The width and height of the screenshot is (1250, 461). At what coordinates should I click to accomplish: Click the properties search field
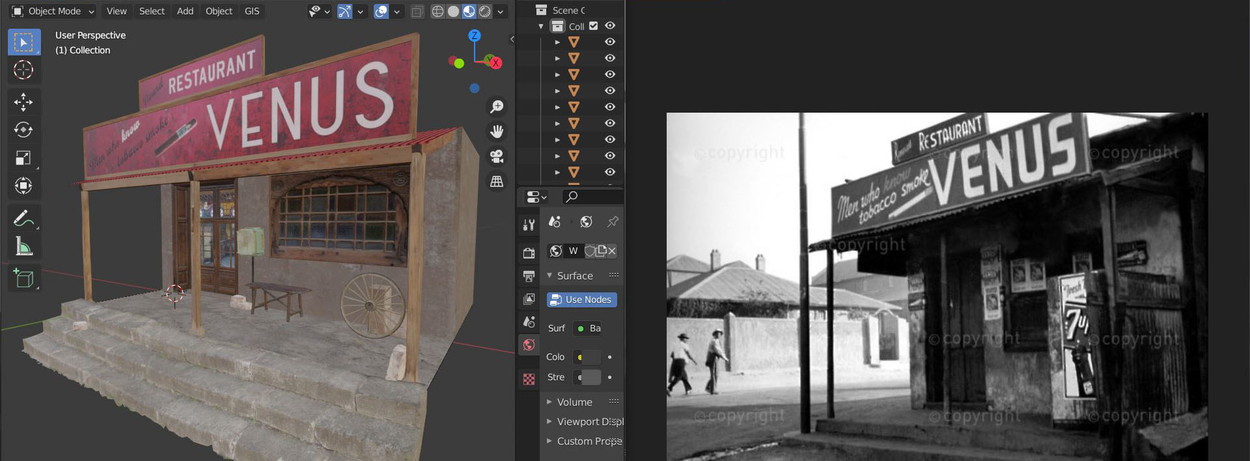592,197
